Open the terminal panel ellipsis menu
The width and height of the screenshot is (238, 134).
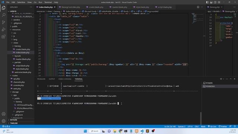(x=227, y=79)
